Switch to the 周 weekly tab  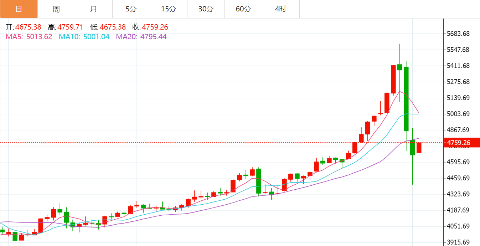click(x=56, y=9)
